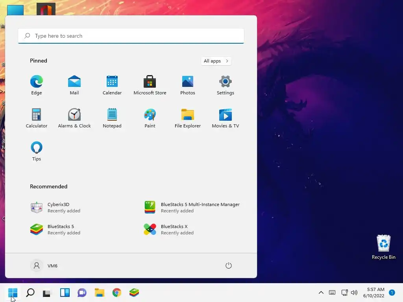The image size is (403, 302).
Task: Open File Explorer from the taskbar
Action: tap(100, 293)
